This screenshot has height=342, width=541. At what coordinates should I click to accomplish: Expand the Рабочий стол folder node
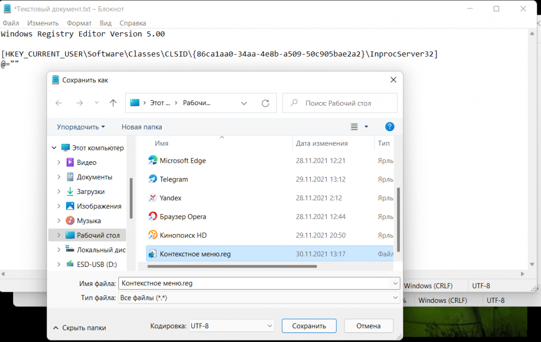pos(59,235)
